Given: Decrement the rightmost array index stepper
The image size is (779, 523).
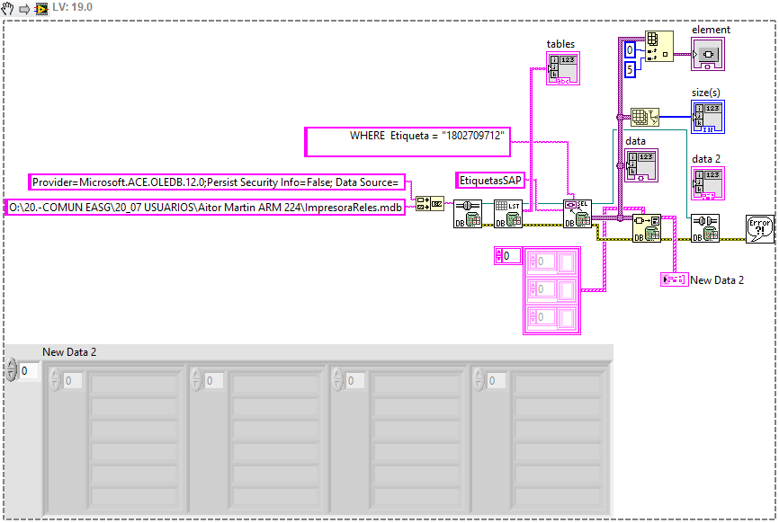Looking at the screenshot, I should click(x=479, y=384).
